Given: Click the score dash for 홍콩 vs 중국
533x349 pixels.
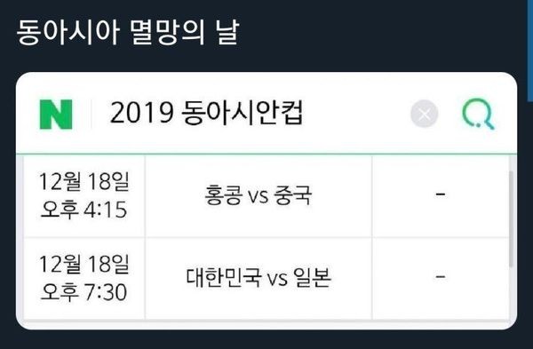Looking at the screenshot, I should pyautogui.click(x=441, y=194).
